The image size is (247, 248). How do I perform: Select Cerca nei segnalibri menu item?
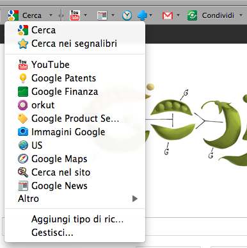(75, 44)
